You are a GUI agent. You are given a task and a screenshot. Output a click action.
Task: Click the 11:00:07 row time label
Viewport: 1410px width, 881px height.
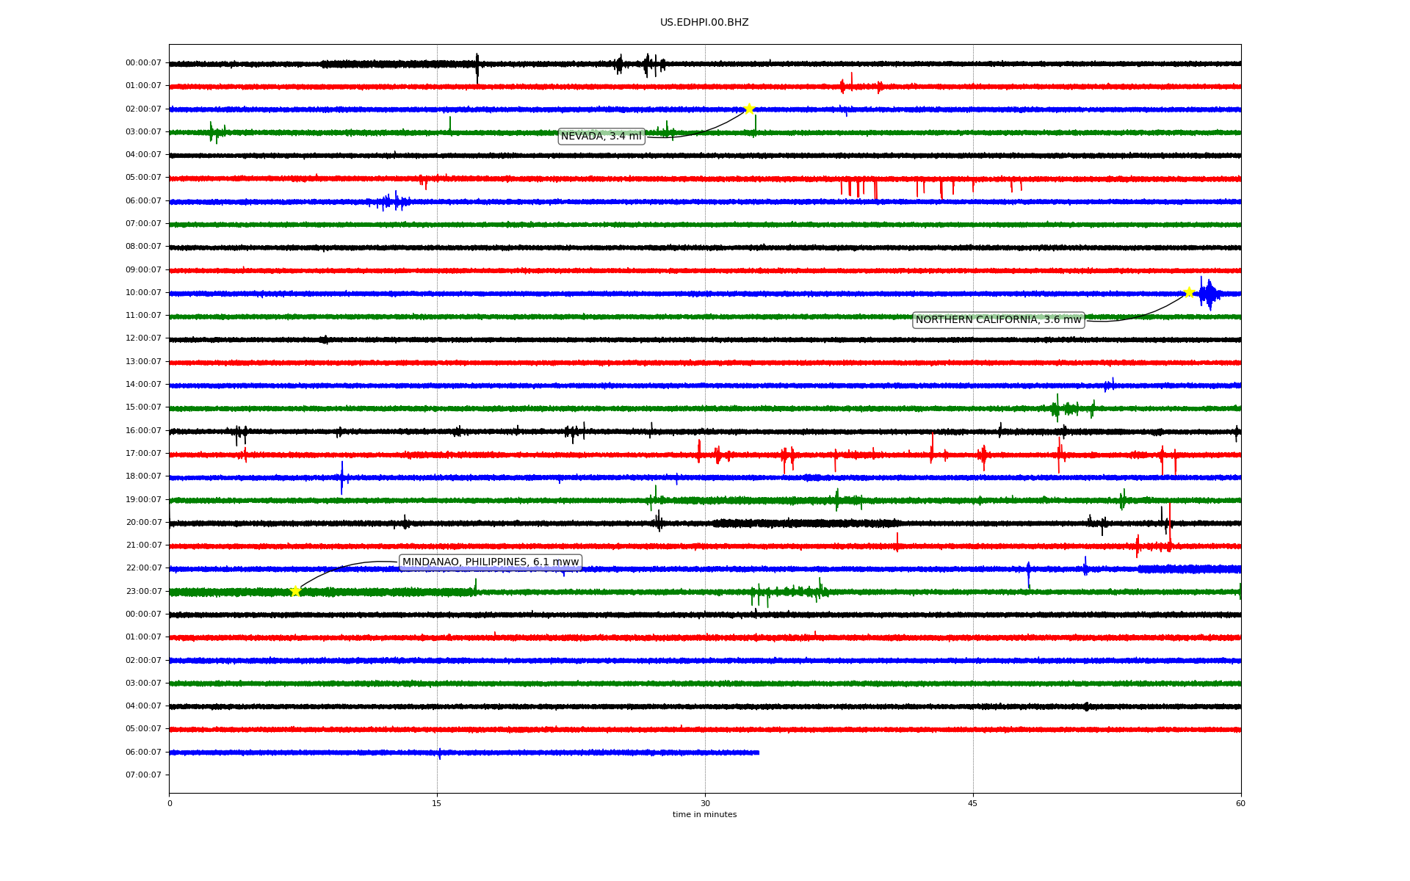tap(143, 316)
